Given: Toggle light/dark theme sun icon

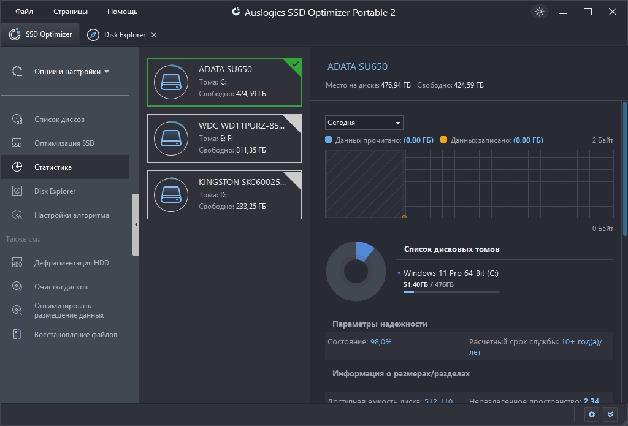Looking at the screenshot, I should click(540, 12).
